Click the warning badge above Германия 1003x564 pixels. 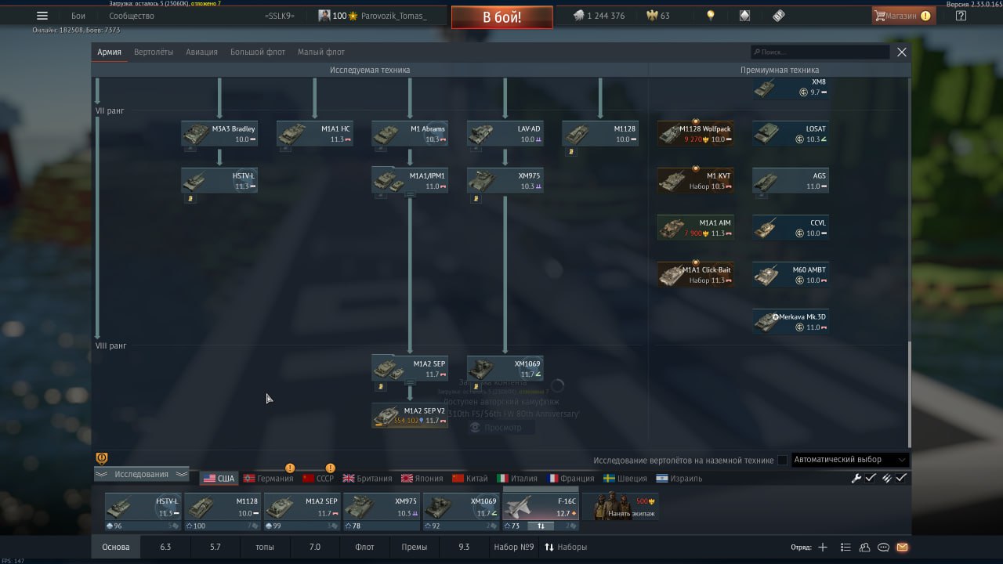(x=290, y=468)
